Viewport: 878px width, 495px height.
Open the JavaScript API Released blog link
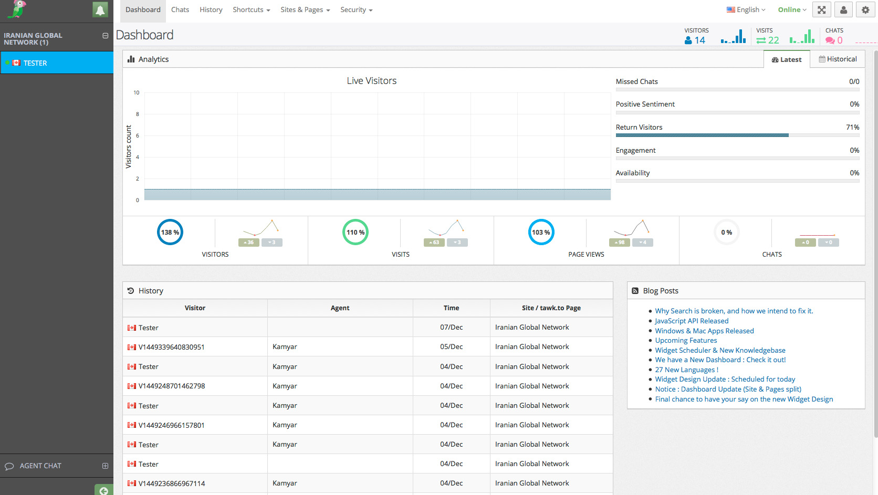click(x=692, y=321)
